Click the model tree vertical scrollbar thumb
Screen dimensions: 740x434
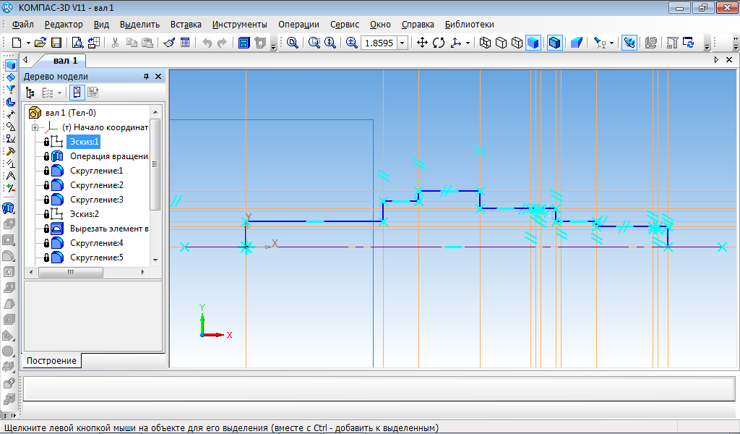[155, 164]
